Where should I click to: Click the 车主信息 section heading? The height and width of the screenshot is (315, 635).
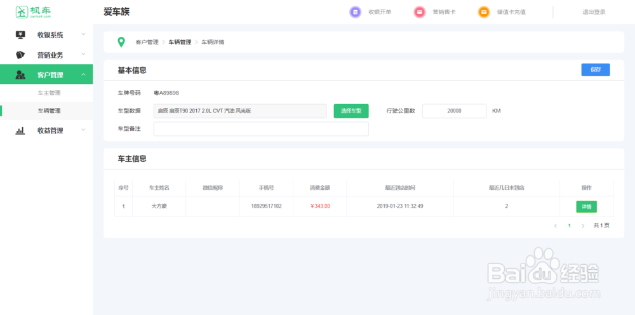click(132, 159)
